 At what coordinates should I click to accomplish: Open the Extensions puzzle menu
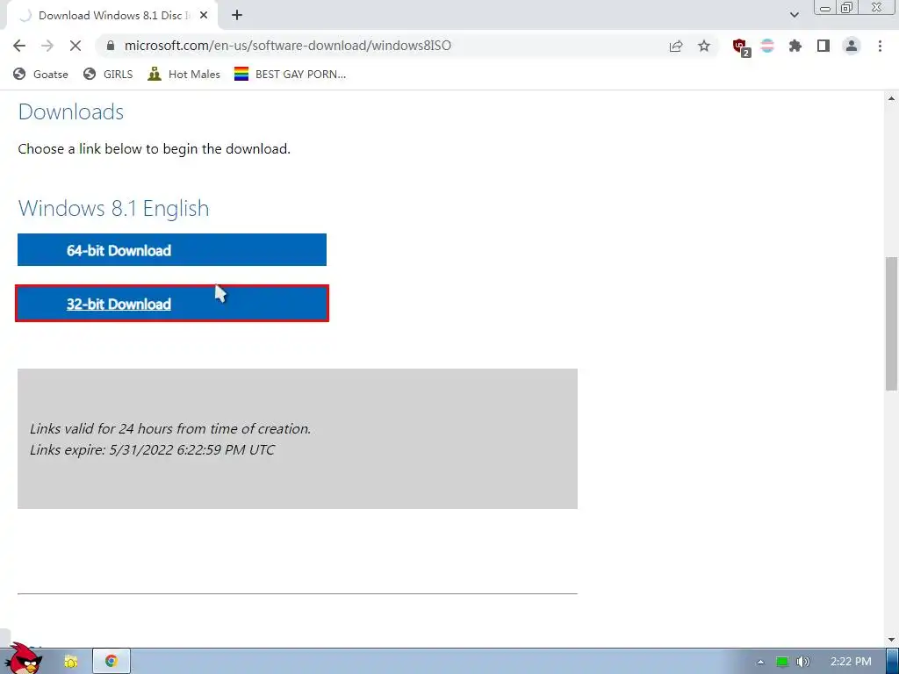[x=795, y=46]
